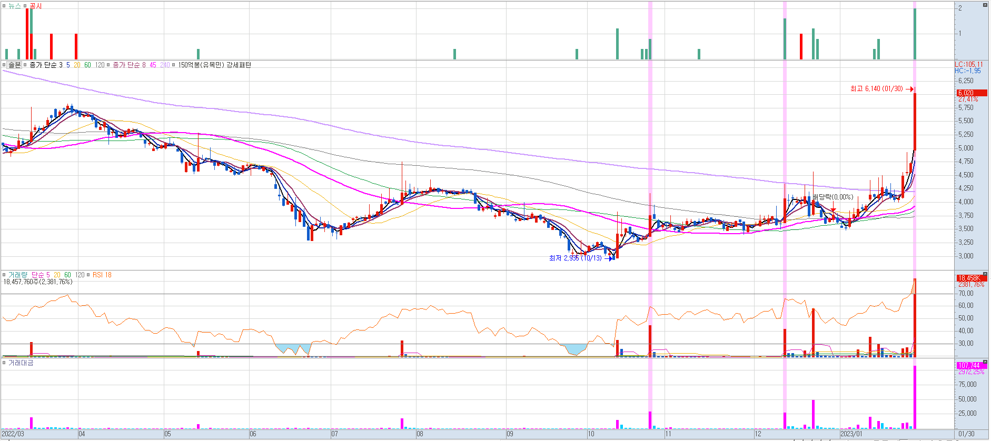The image size is (991, 441).
Task: Click the 2381.76% volume change label
Action: [971, 284]
